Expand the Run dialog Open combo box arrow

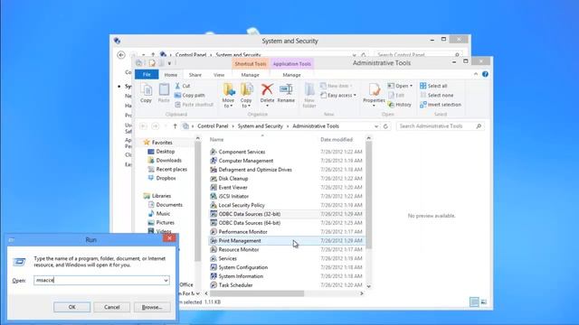(x=166, y=281)
